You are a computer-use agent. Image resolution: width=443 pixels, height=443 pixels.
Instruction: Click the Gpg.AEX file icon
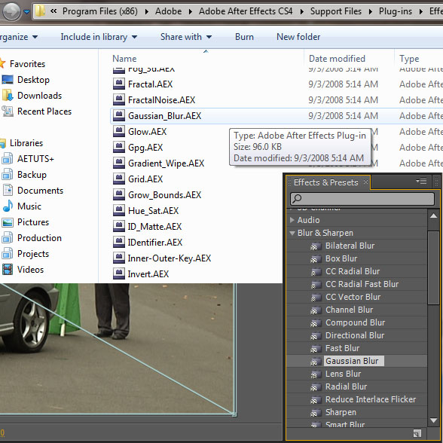pos(119,147)
